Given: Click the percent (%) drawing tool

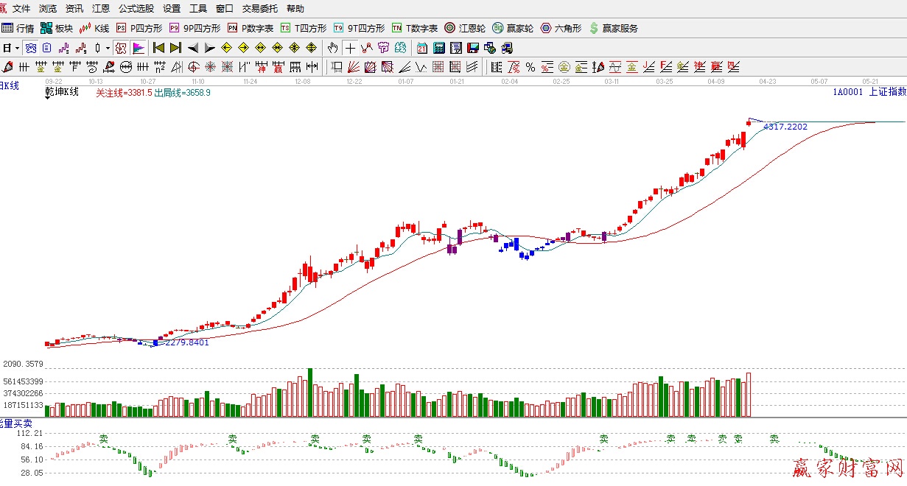Looking at the screenshot, I should pos(530,67).
